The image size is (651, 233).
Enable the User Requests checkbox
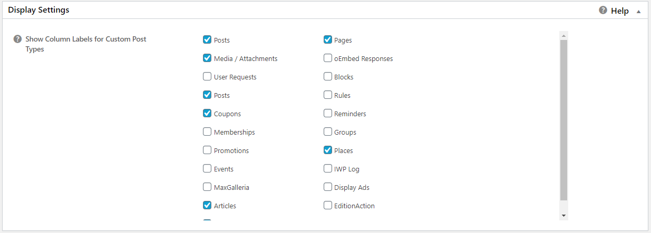point(207,77)
